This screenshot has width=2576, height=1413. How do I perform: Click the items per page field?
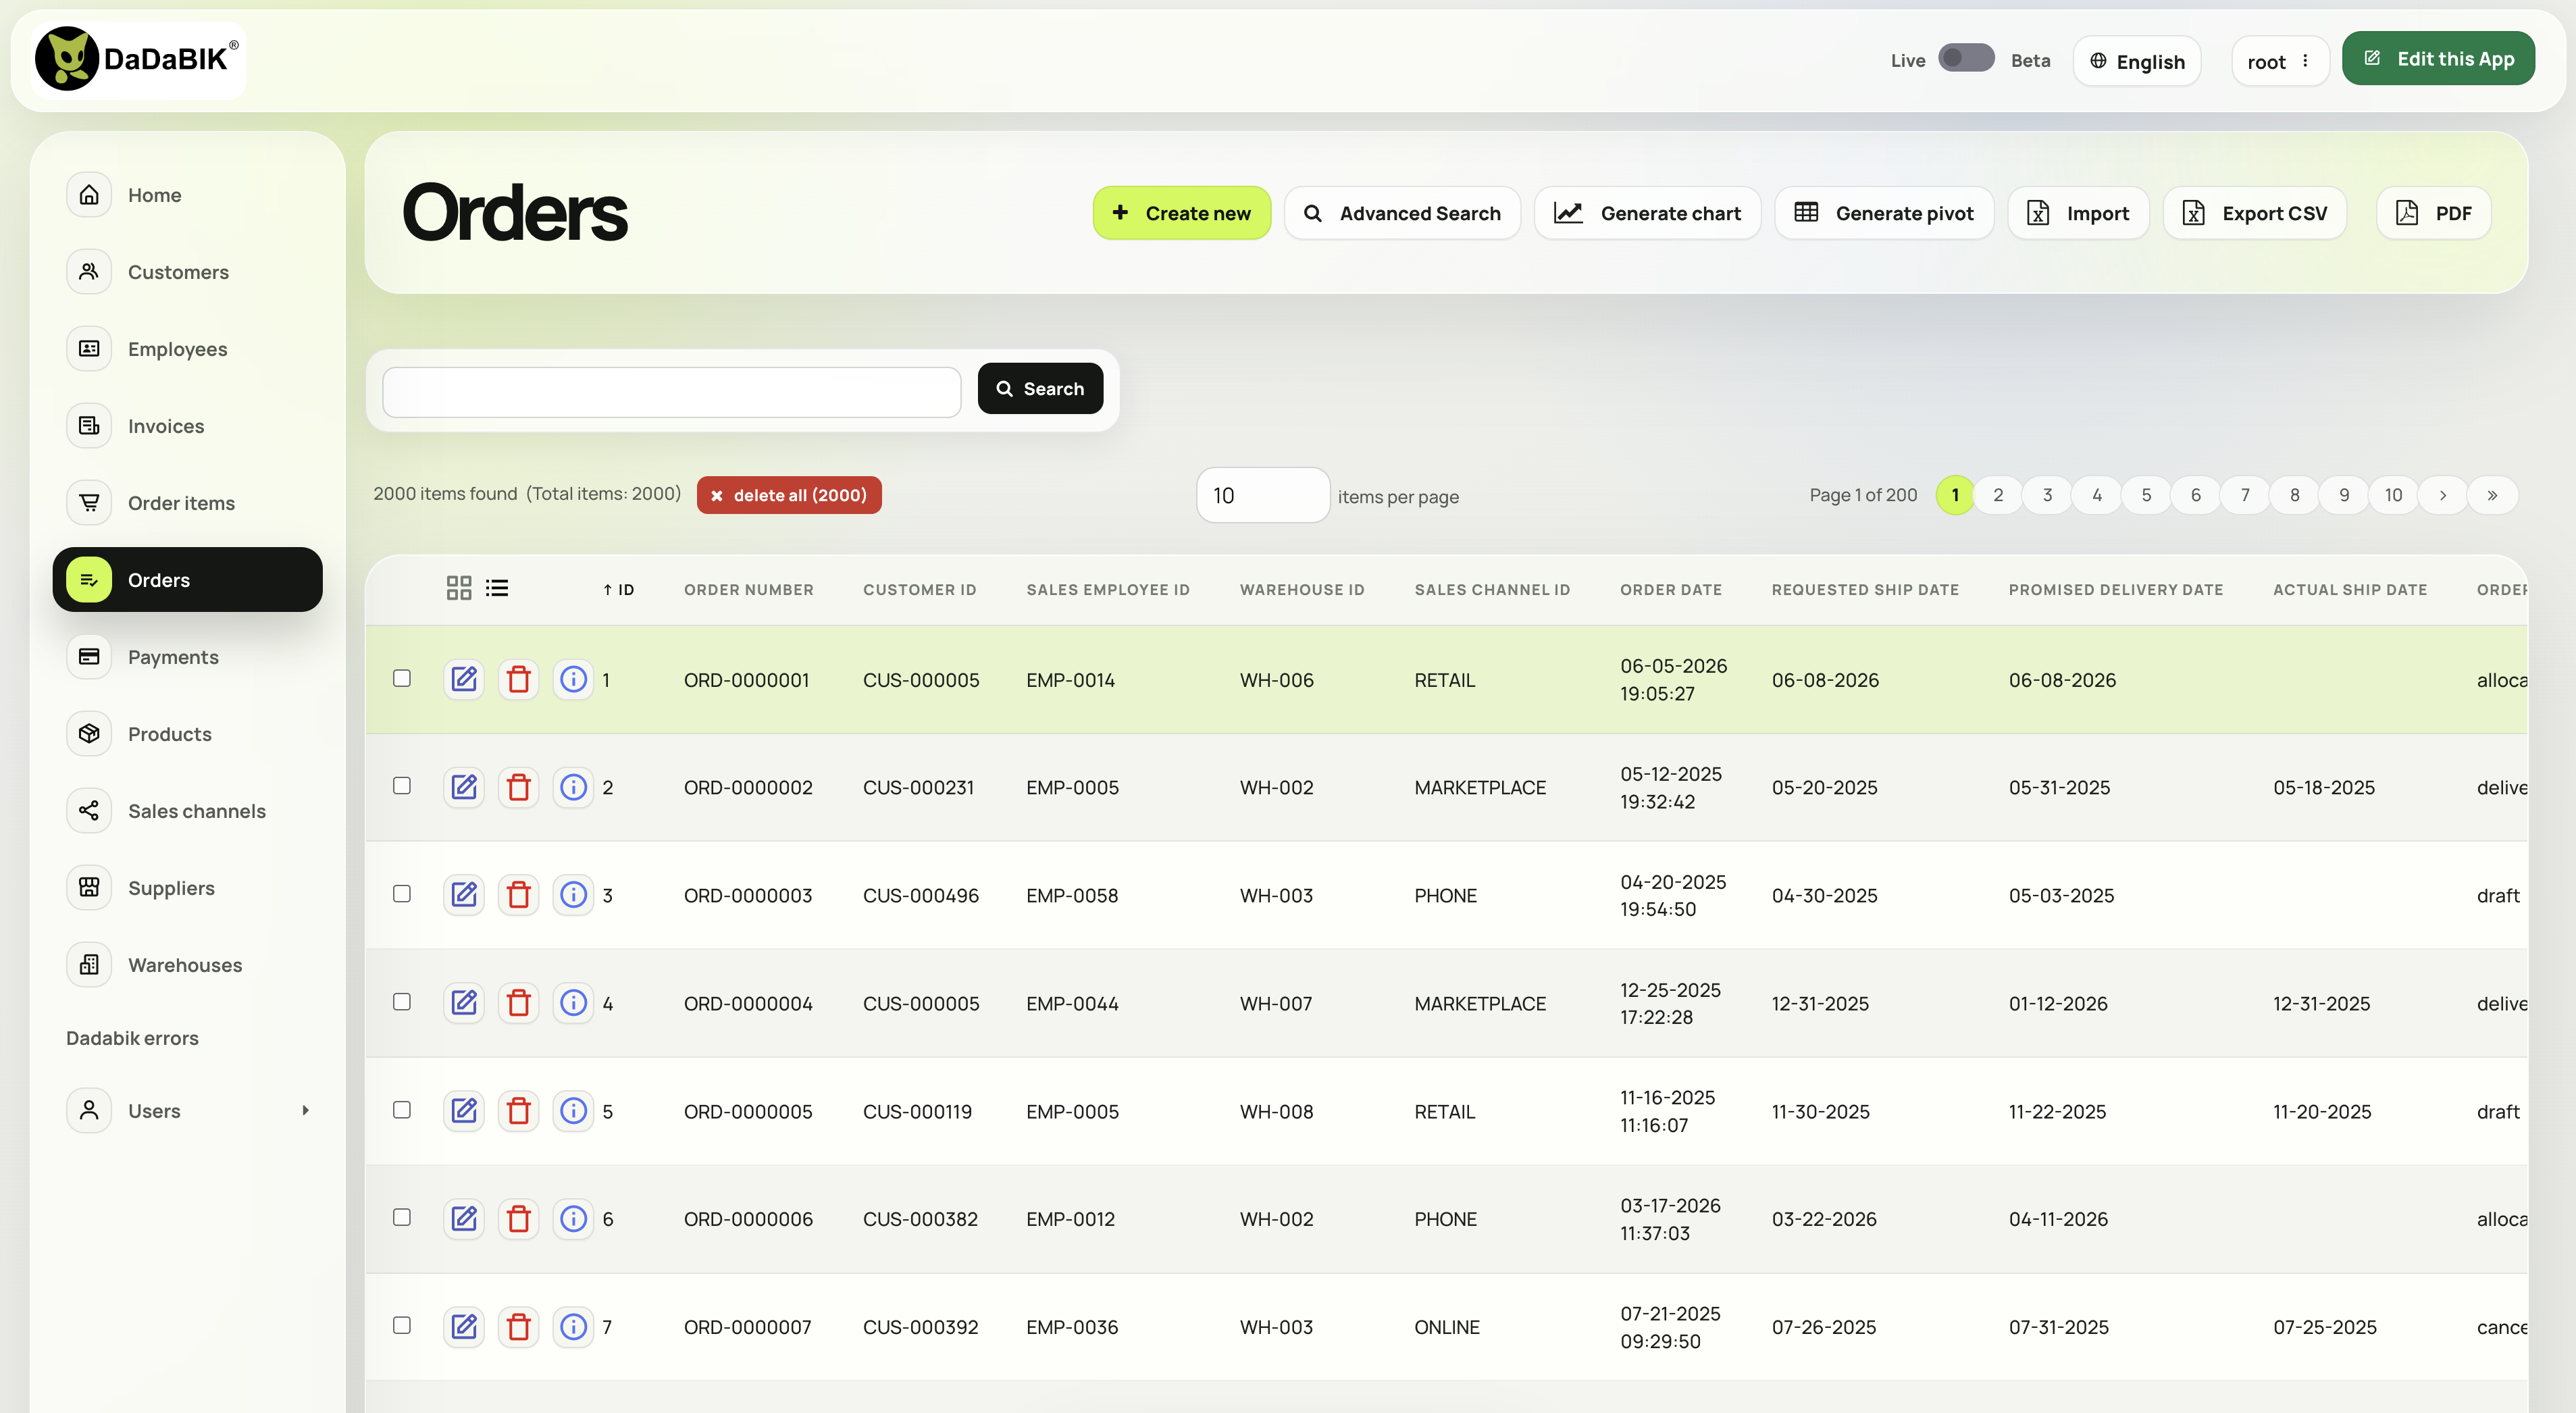click(x=1263, y=495)
